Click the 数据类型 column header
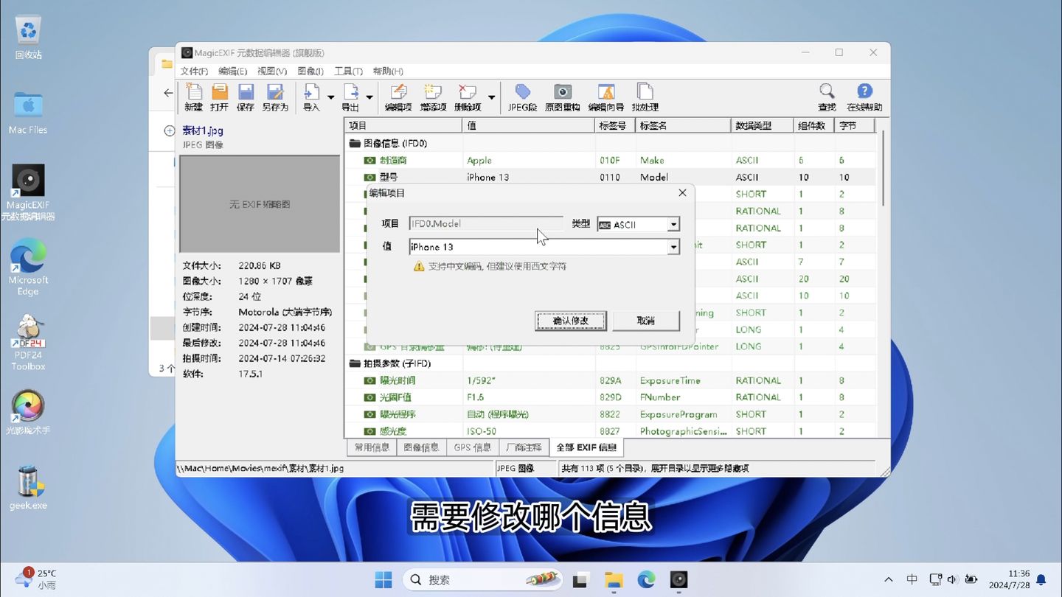 763,126
